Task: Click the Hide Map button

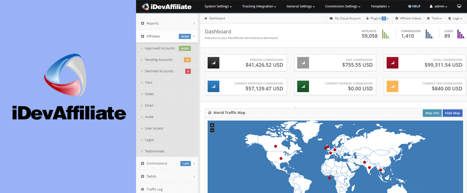Action: (452, 113)
